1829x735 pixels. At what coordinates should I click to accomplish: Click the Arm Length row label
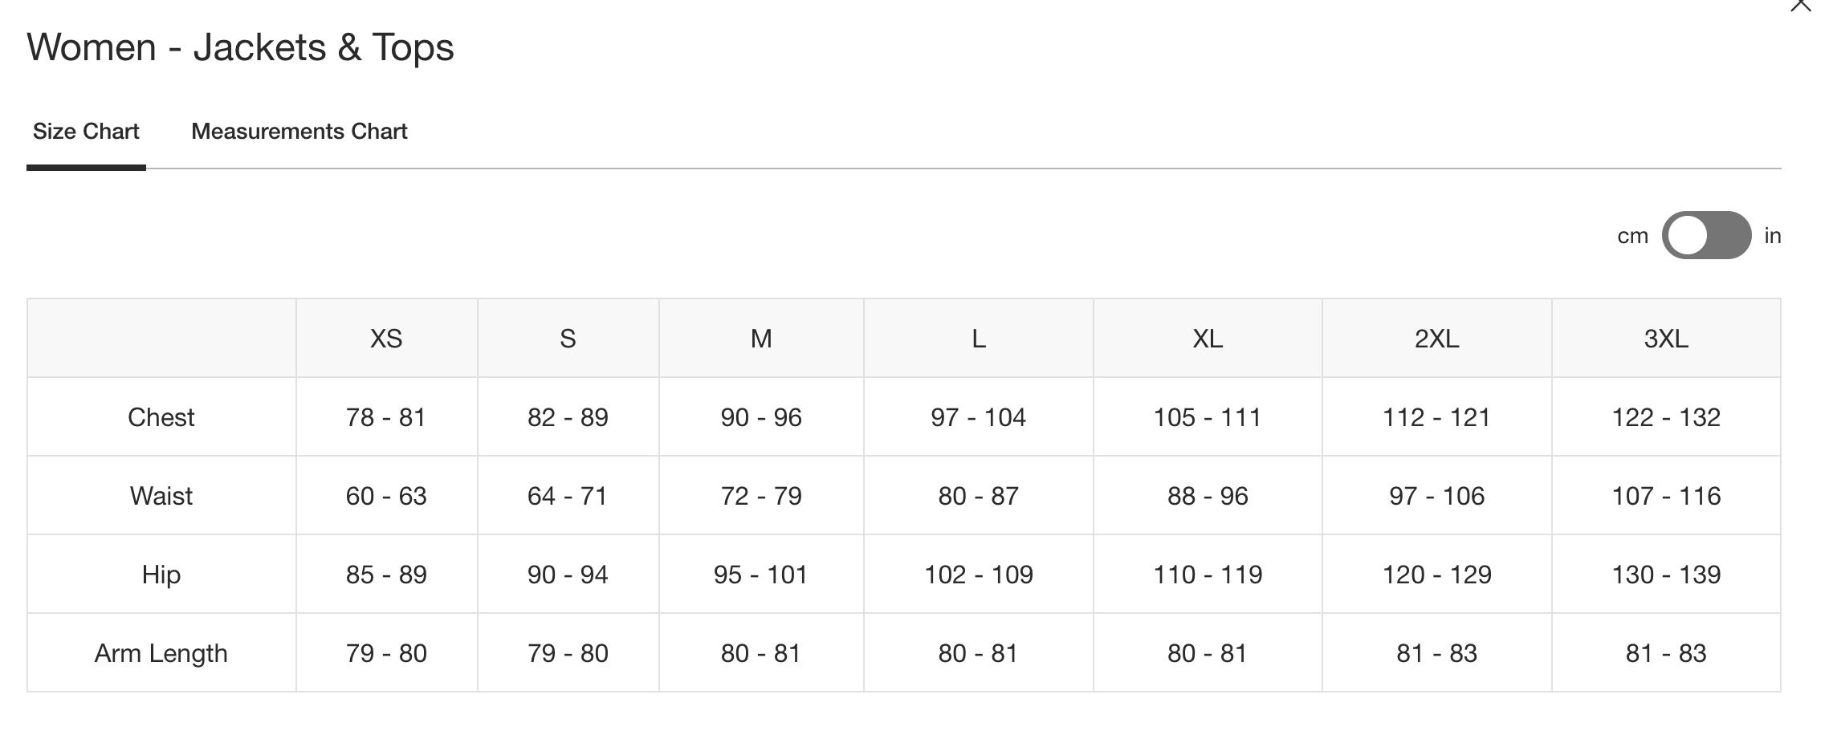click(x=161, y=653)
